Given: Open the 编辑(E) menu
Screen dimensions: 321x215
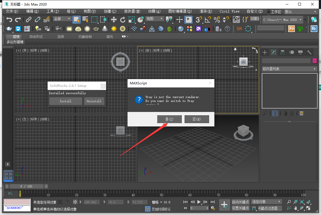Looking at the screenshot, I should [32, 11].
